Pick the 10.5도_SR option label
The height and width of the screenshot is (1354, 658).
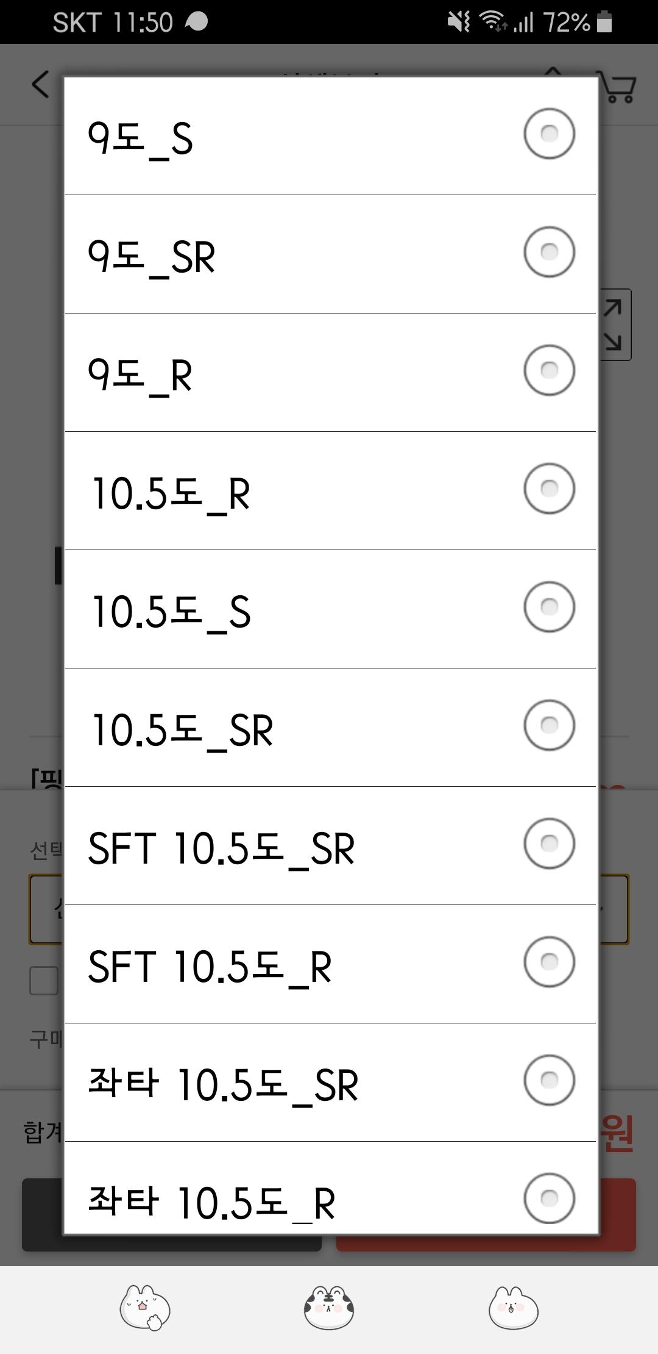point(183,729)
